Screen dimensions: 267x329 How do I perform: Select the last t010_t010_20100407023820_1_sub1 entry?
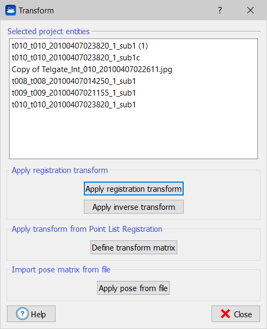[x=74, y=105]
